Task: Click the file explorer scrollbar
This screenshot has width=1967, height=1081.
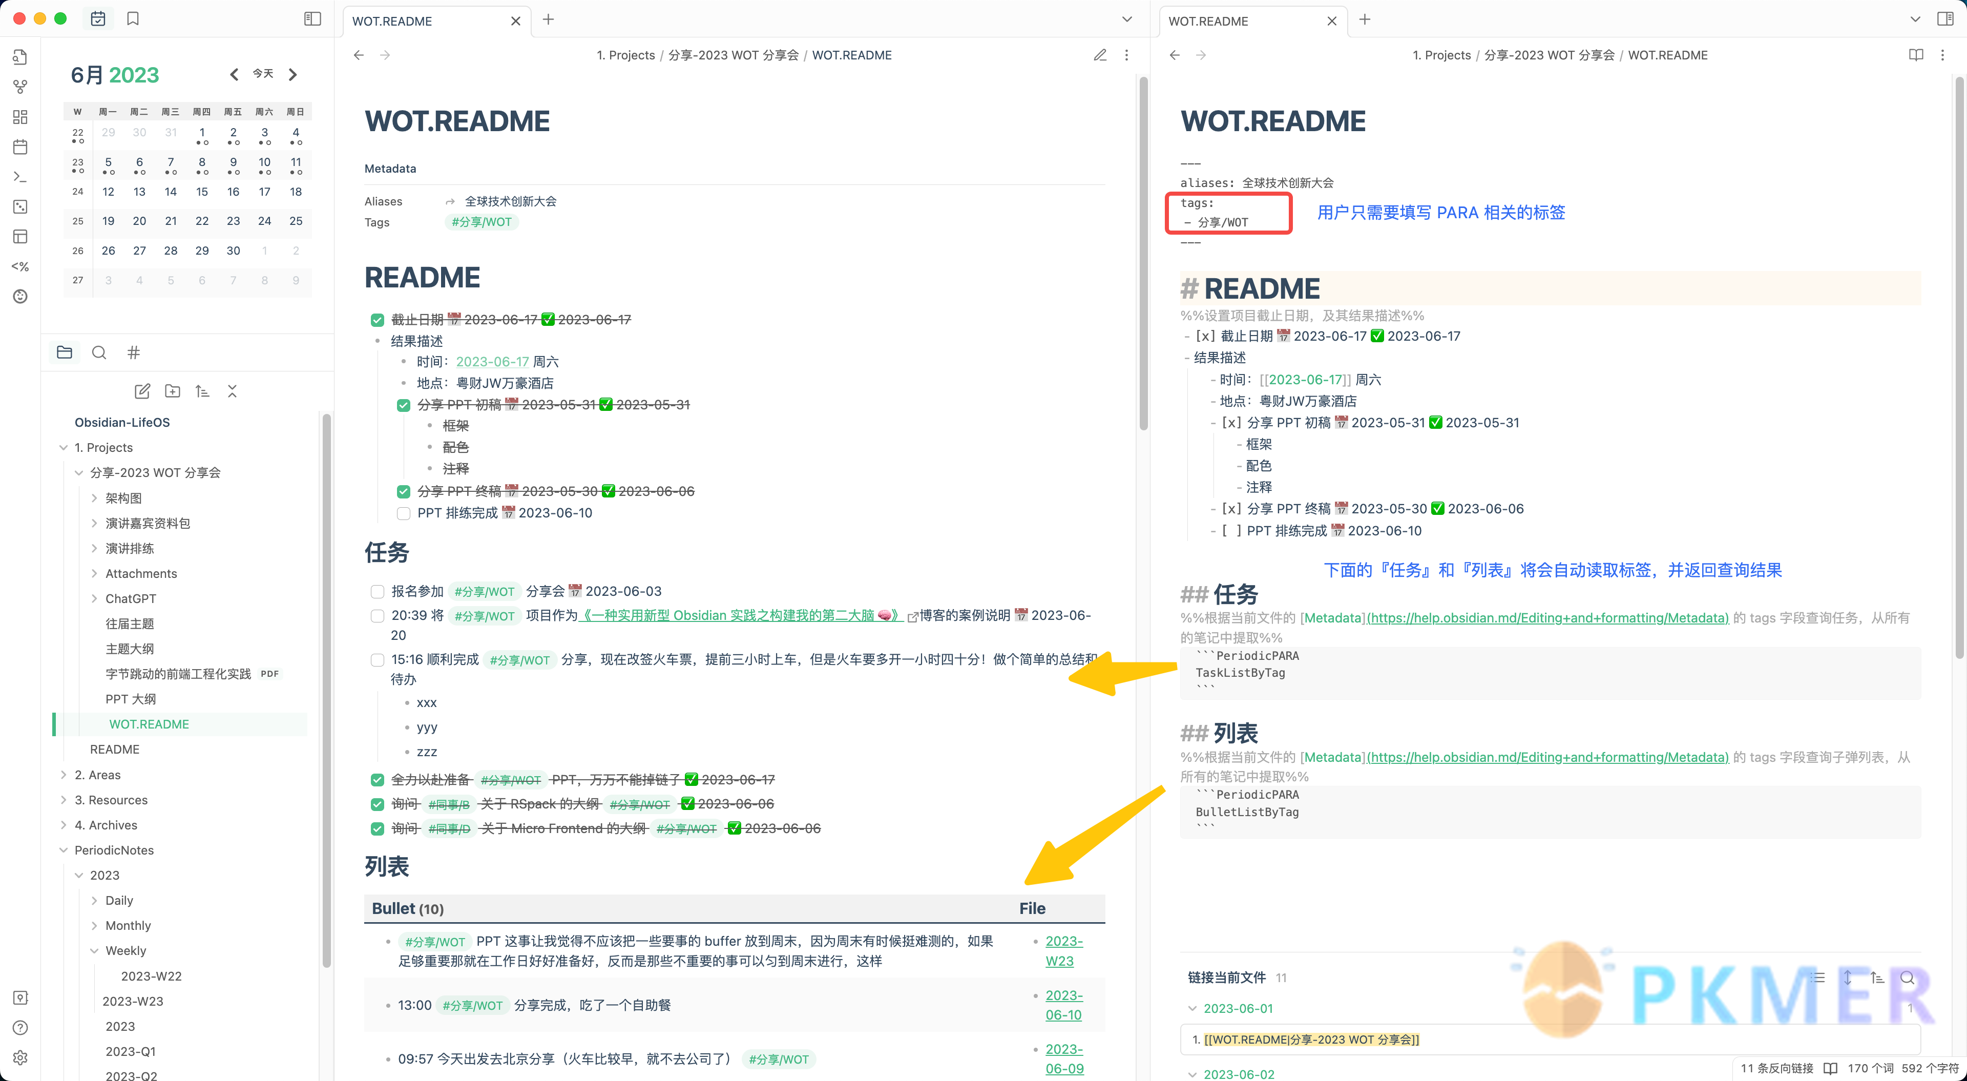Action: [x=326, y=692]
